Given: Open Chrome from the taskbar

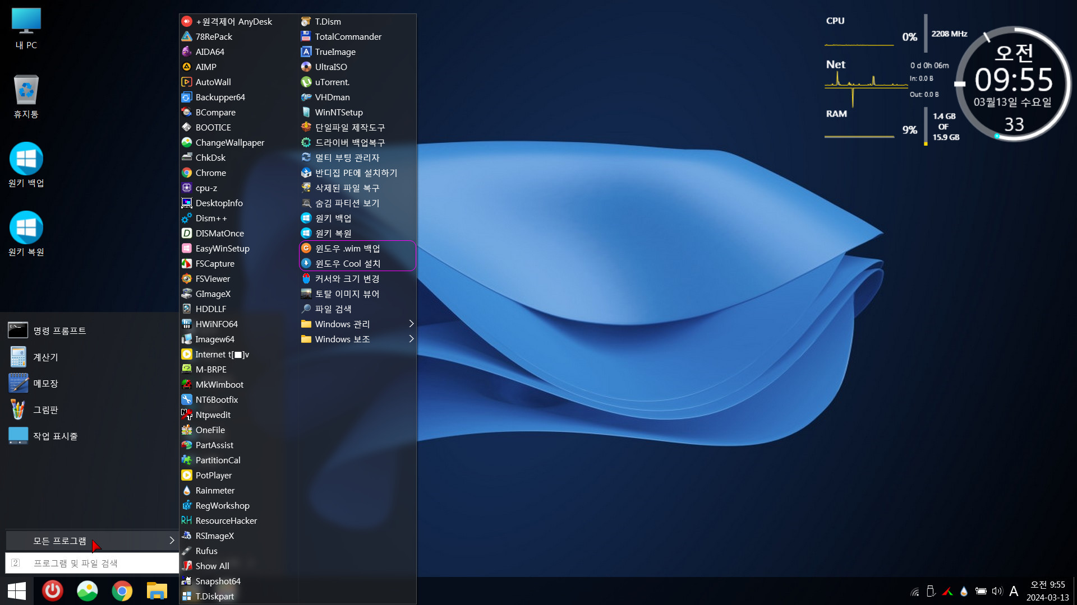Looking at the screenshot, I should click(122, 591).
